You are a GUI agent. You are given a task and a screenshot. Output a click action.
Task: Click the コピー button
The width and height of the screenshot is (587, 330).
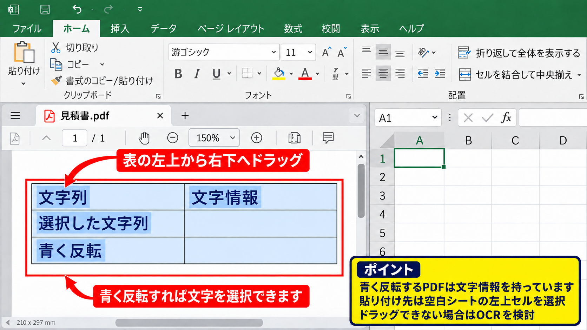71,64
